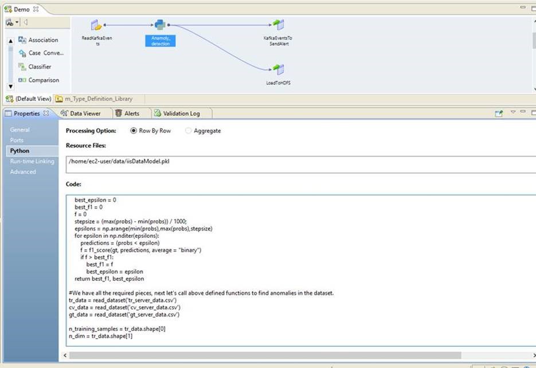This screenshot has width=536, height=368.
Task: Go to Run-time Linking properties section
Action: (x=32, y=161)
